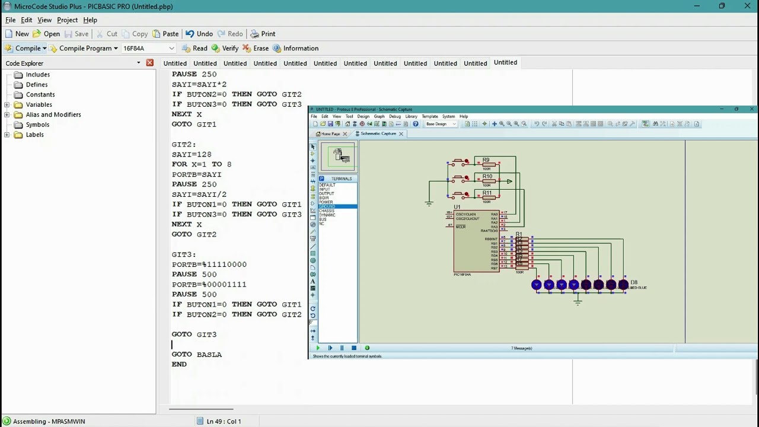Open the Proteus Design menu

(363, 116)
